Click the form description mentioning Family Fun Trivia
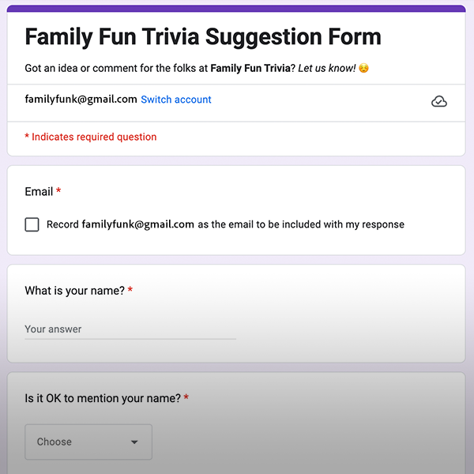Viewport: 474px width, 474px height. tap(197, 68)
